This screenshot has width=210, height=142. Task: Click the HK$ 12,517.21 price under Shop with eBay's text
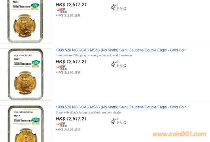pos(71,119)
